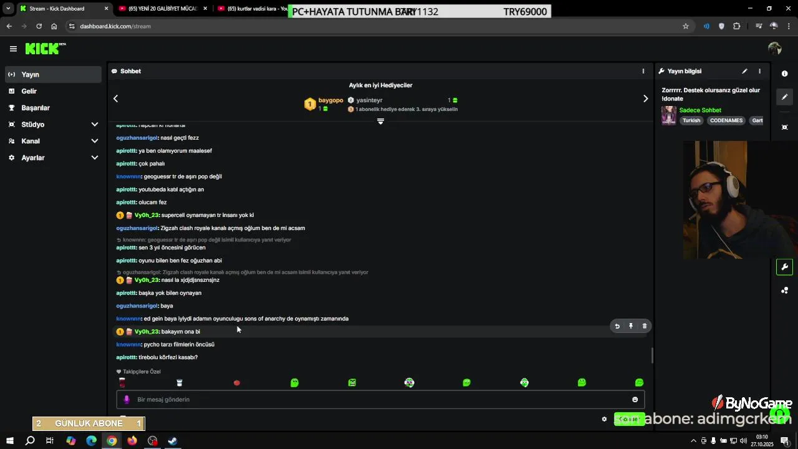Click gifter name baygopo
The image size is (798, 449).
click(x=330, y=100)
